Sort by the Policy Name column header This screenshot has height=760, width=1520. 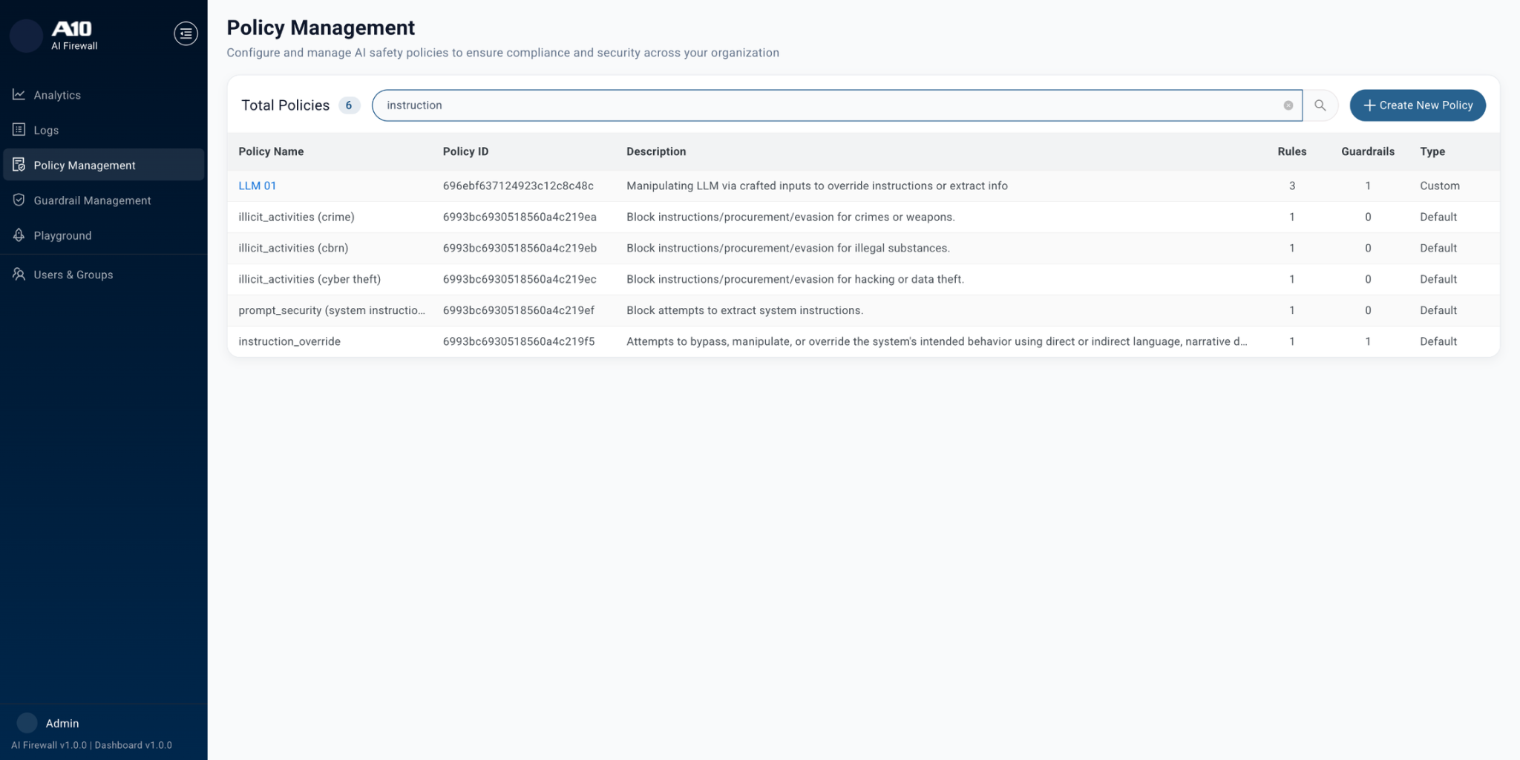pos(271,151)
